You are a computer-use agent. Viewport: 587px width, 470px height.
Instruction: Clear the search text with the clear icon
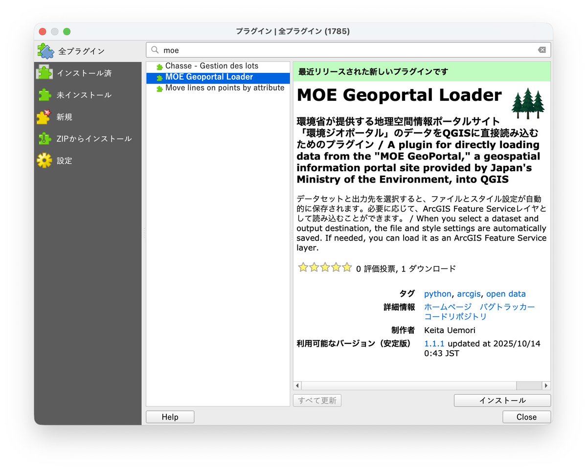pos(542,50)
